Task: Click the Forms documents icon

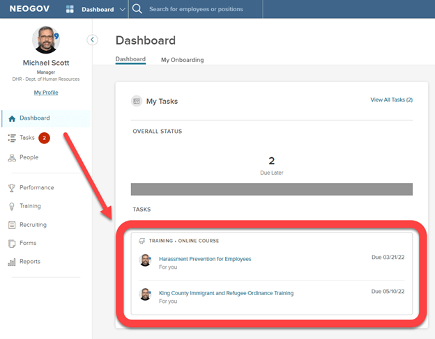Action: [x=12, y=244]
